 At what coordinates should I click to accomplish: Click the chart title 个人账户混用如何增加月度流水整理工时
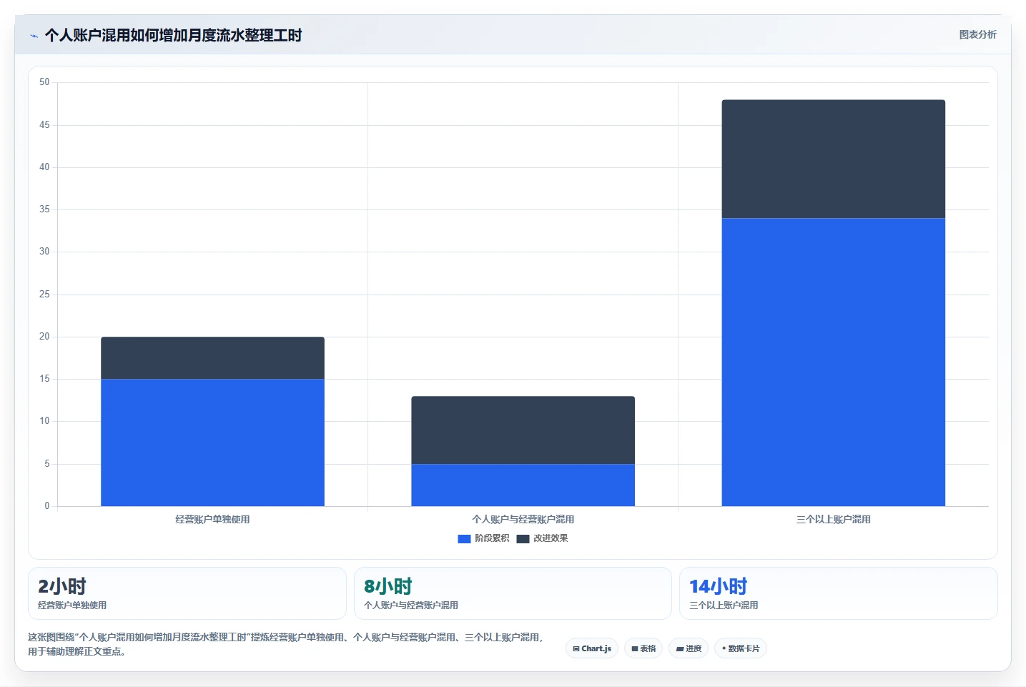[173, 35]
